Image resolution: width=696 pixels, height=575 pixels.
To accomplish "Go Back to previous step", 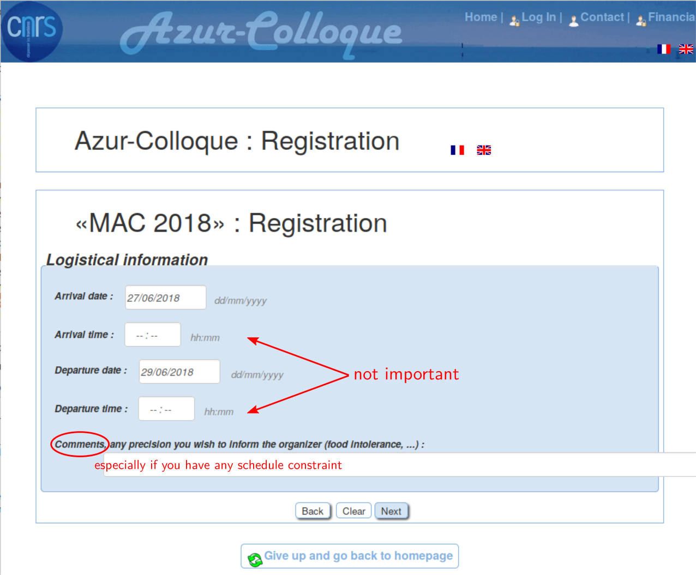I will pos(313,511).
